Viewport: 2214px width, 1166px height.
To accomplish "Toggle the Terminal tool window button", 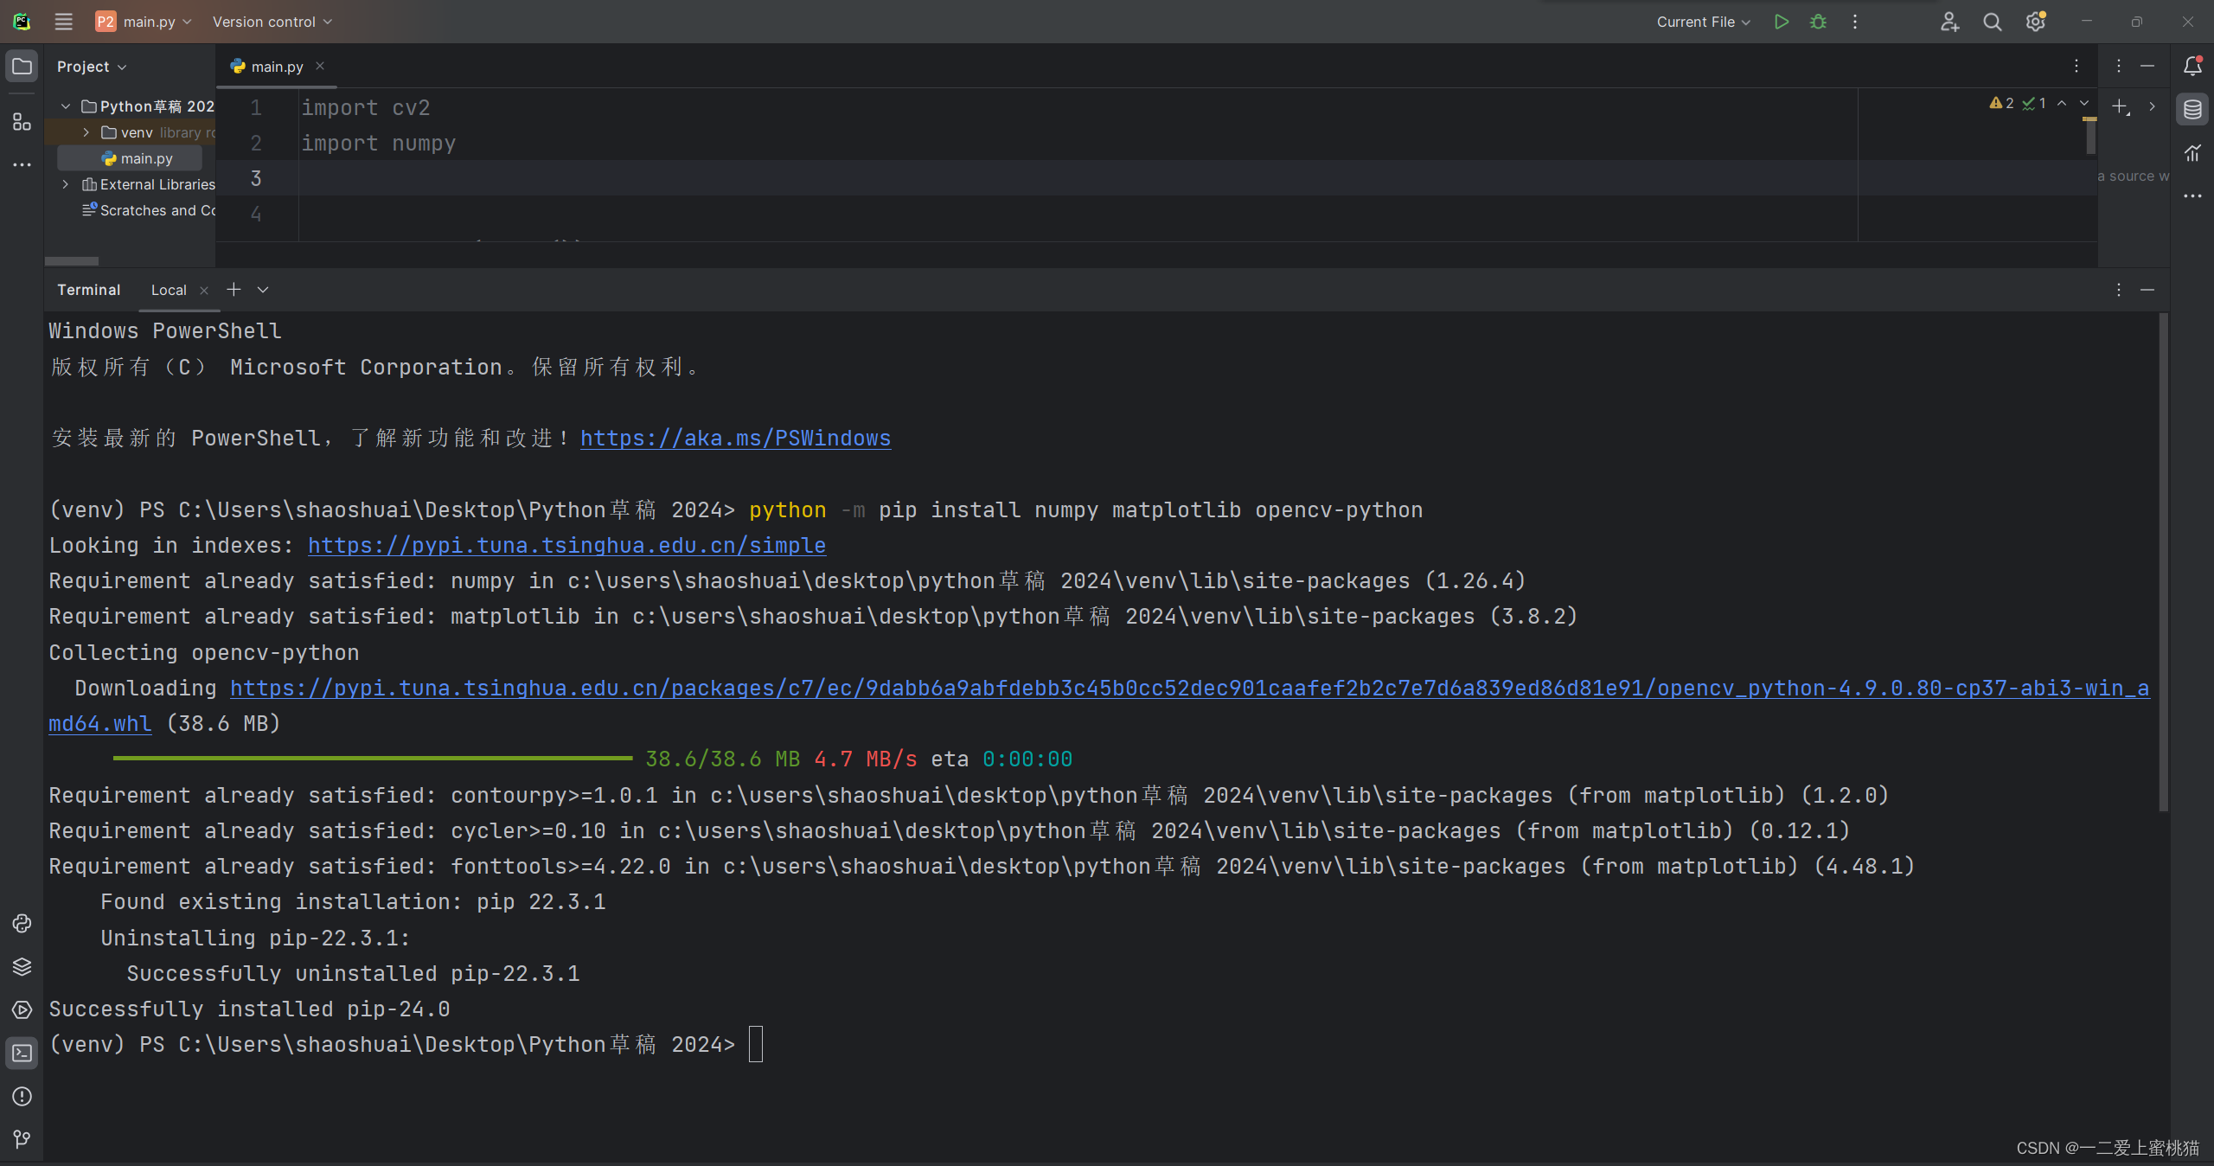I will [x=22, y=1053].
